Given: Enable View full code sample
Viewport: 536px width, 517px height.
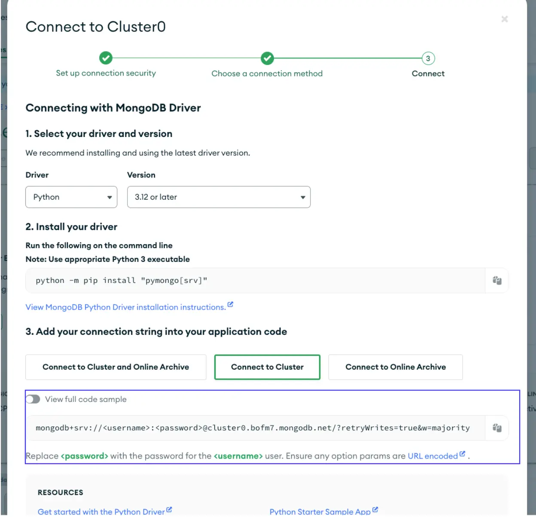Looking at the screenshot, I should click(33, 399).
